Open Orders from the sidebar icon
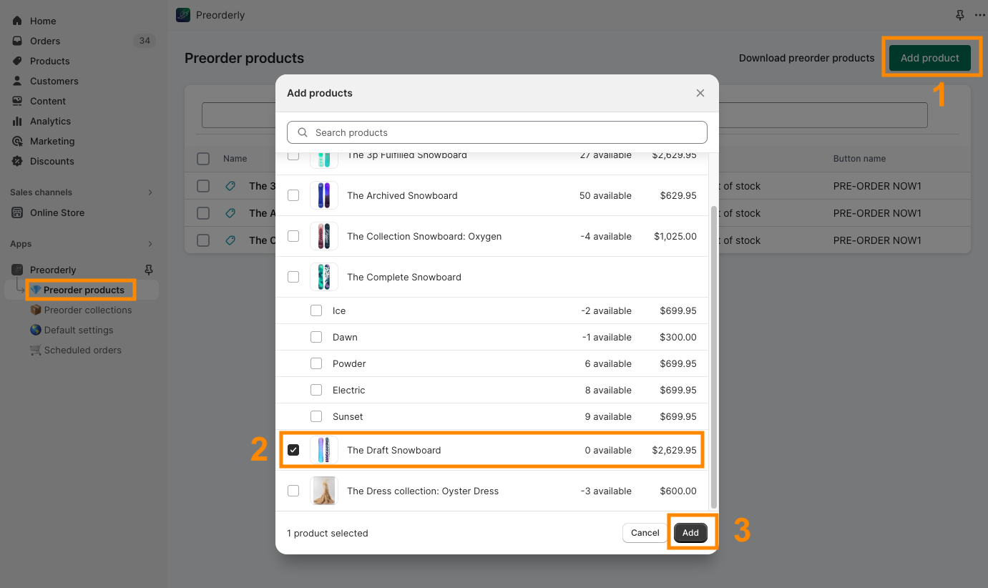 [17, 41]
